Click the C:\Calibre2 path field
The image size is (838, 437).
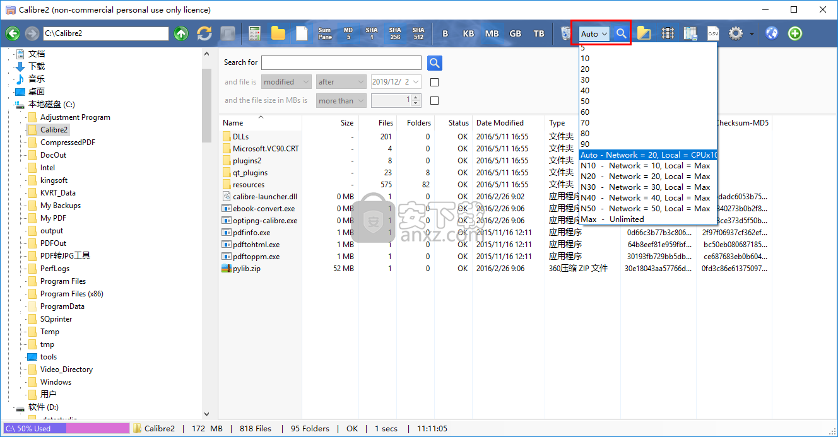(x=105, y=33)
